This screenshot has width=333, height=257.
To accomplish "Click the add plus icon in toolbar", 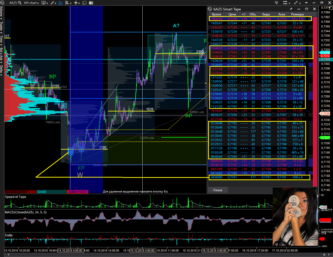I will (x=76, y=3).
